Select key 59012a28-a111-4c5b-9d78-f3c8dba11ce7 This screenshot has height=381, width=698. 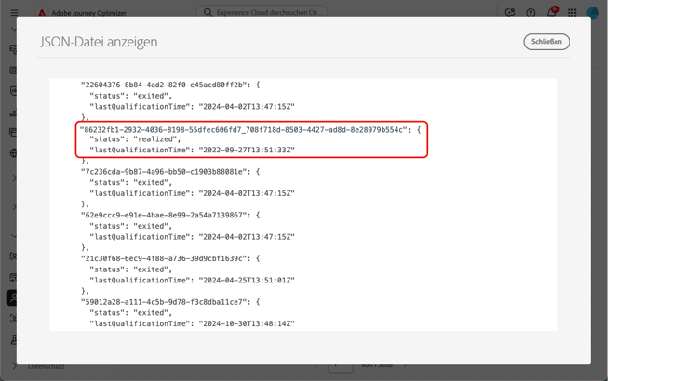[164, 302]
